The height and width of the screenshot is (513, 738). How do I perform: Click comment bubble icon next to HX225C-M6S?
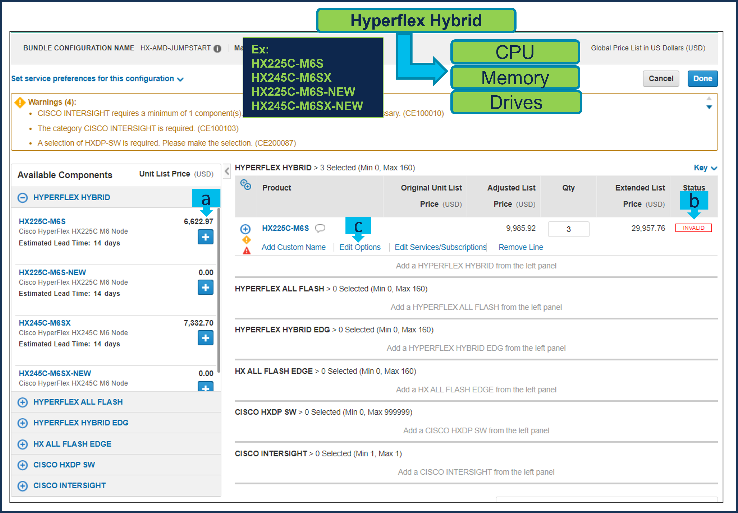(320, 228)
